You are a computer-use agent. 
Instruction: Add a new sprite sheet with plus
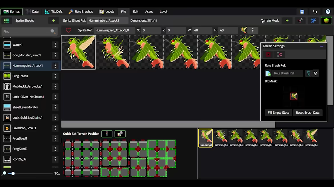53,20
